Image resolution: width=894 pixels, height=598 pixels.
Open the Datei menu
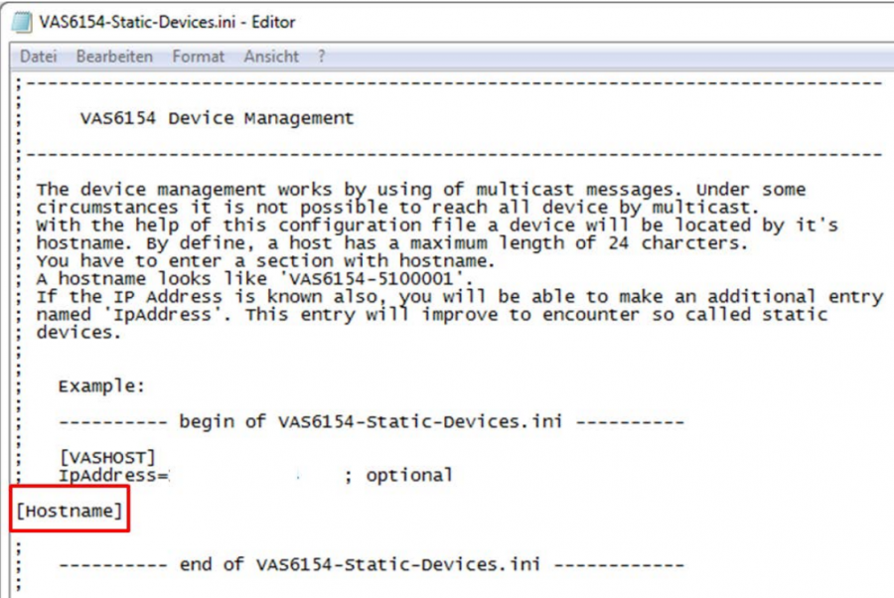click(40, 57)
